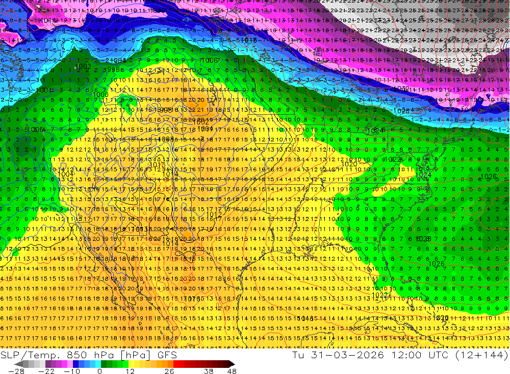
Task: Select the '-10' legend label
Action: point(72,371)
